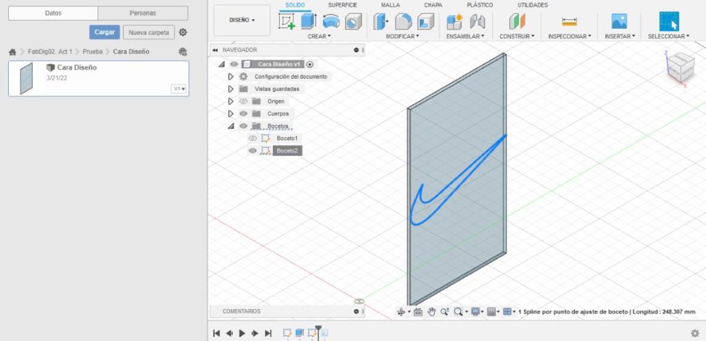Image resolution: width=706 pixels, height=341 pixels.
Task: Open the V1 version dropdown
Action: [x=179, y=89]
